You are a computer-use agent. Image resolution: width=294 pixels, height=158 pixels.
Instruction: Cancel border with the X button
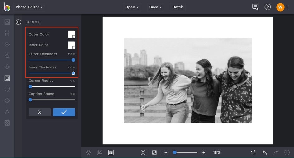click(40, 112)
